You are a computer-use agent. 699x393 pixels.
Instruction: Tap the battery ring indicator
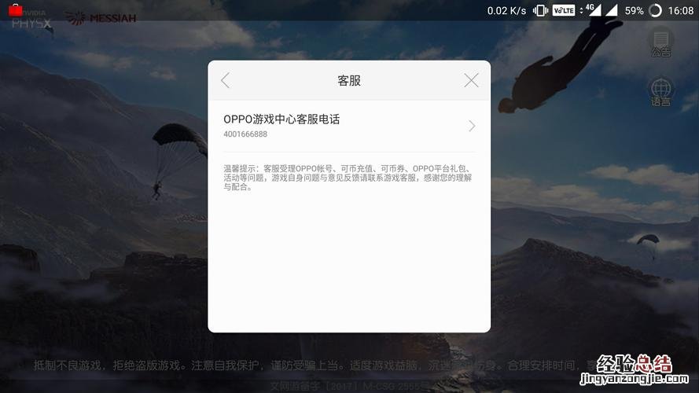(655, 11)
